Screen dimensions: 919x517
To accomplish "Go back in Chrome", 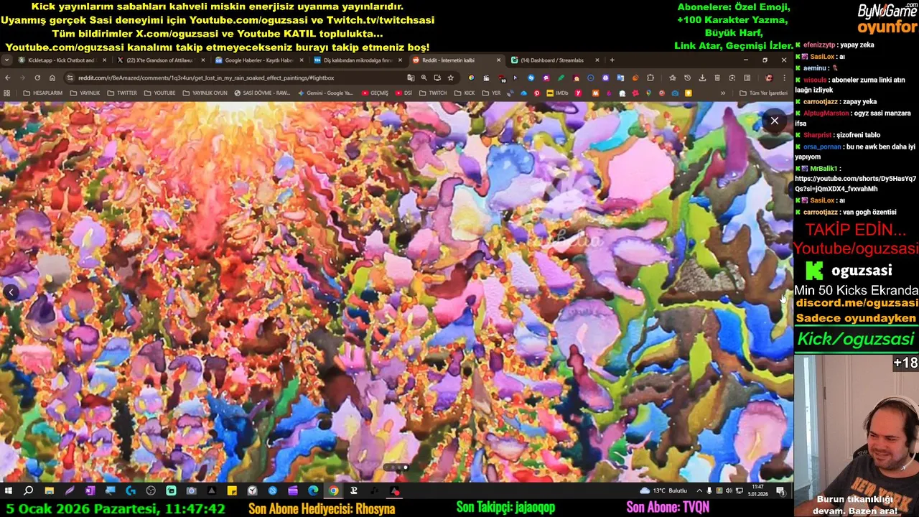I will coord(8,78).
